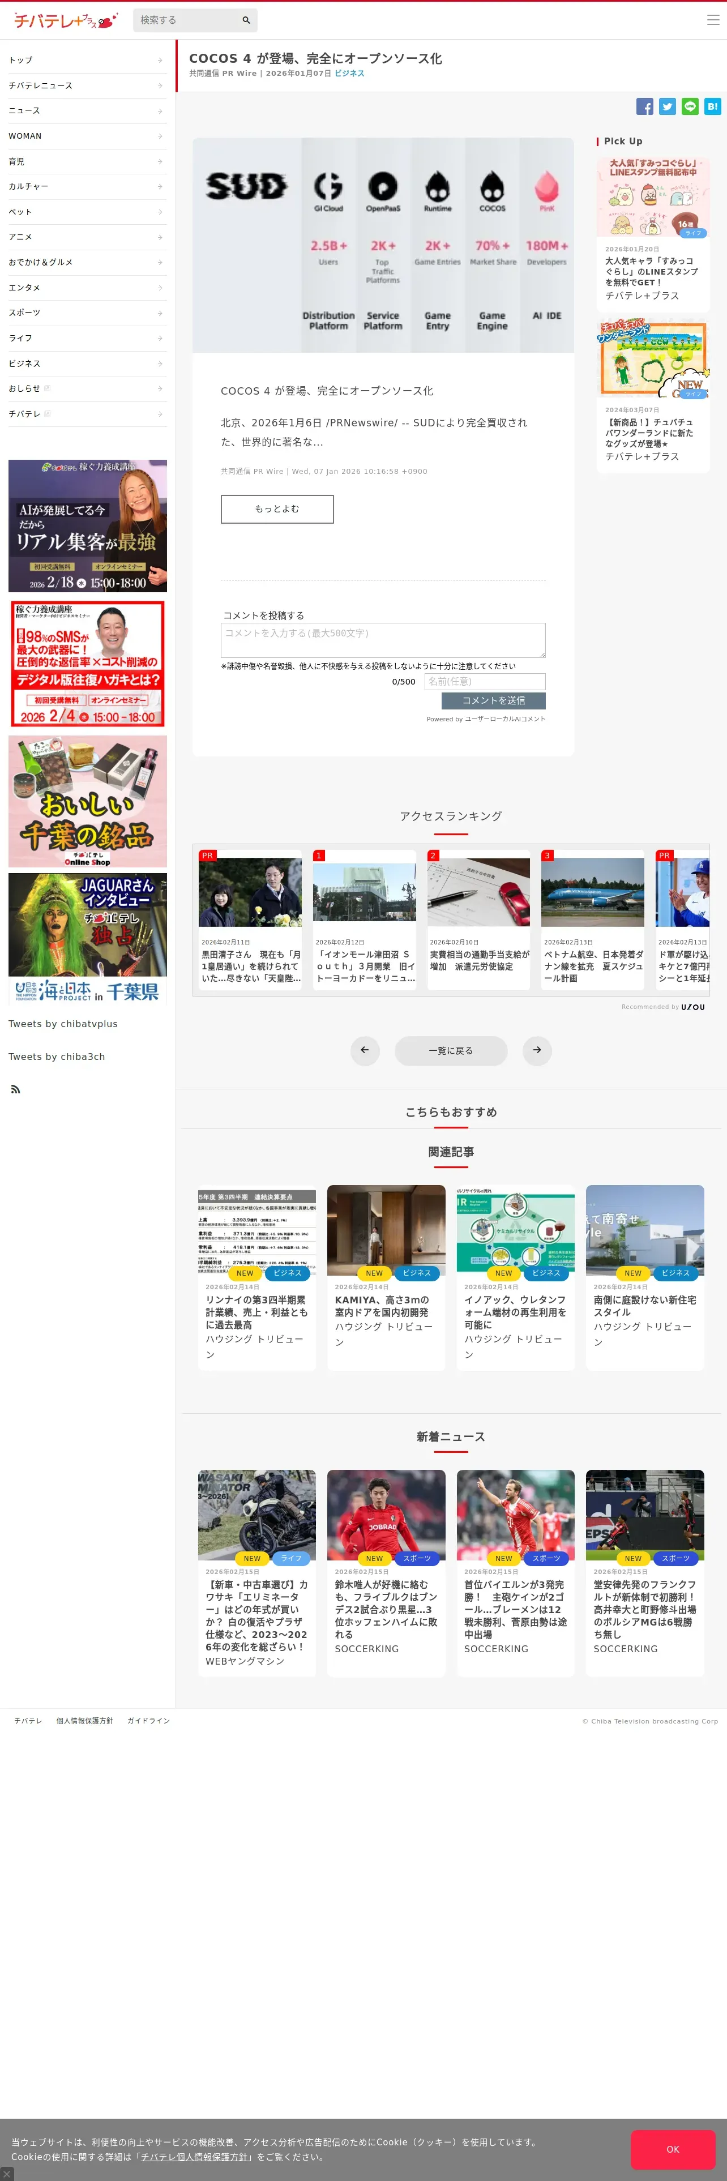The height and width of the screenshot is (2181, 727).
Task: Open Tweets by chibatvplus link
Action: (x=63, y=1024)
